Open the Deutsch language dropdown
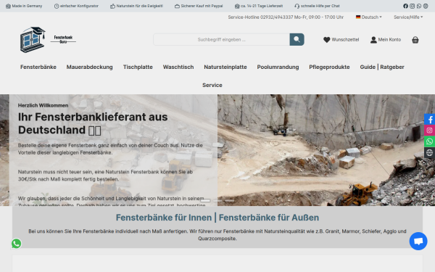The width and height of the screenshot is (435, 272). click(369, 17)
